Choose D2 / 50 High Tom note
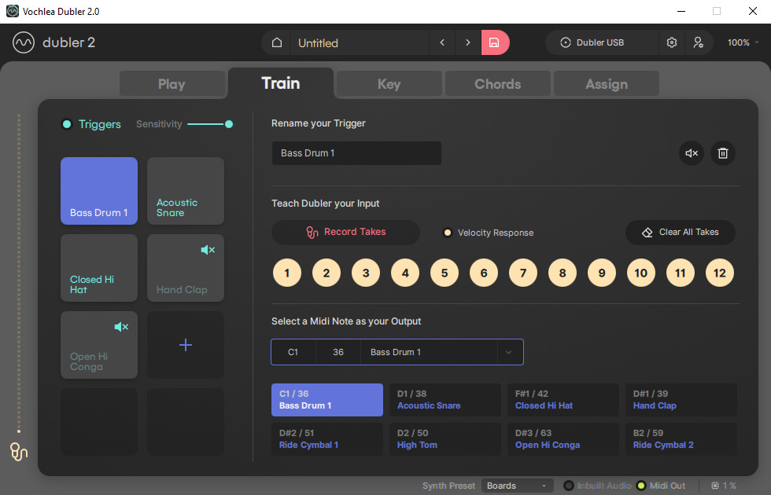Screen dimensions: 771x495 tap(445, 439)
